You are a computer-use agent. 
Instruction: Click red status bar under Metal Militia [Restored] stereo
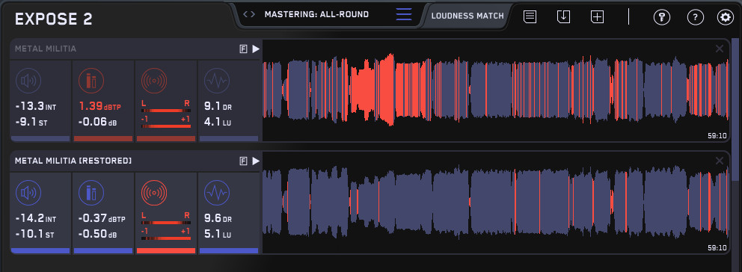tap(166, 251)
